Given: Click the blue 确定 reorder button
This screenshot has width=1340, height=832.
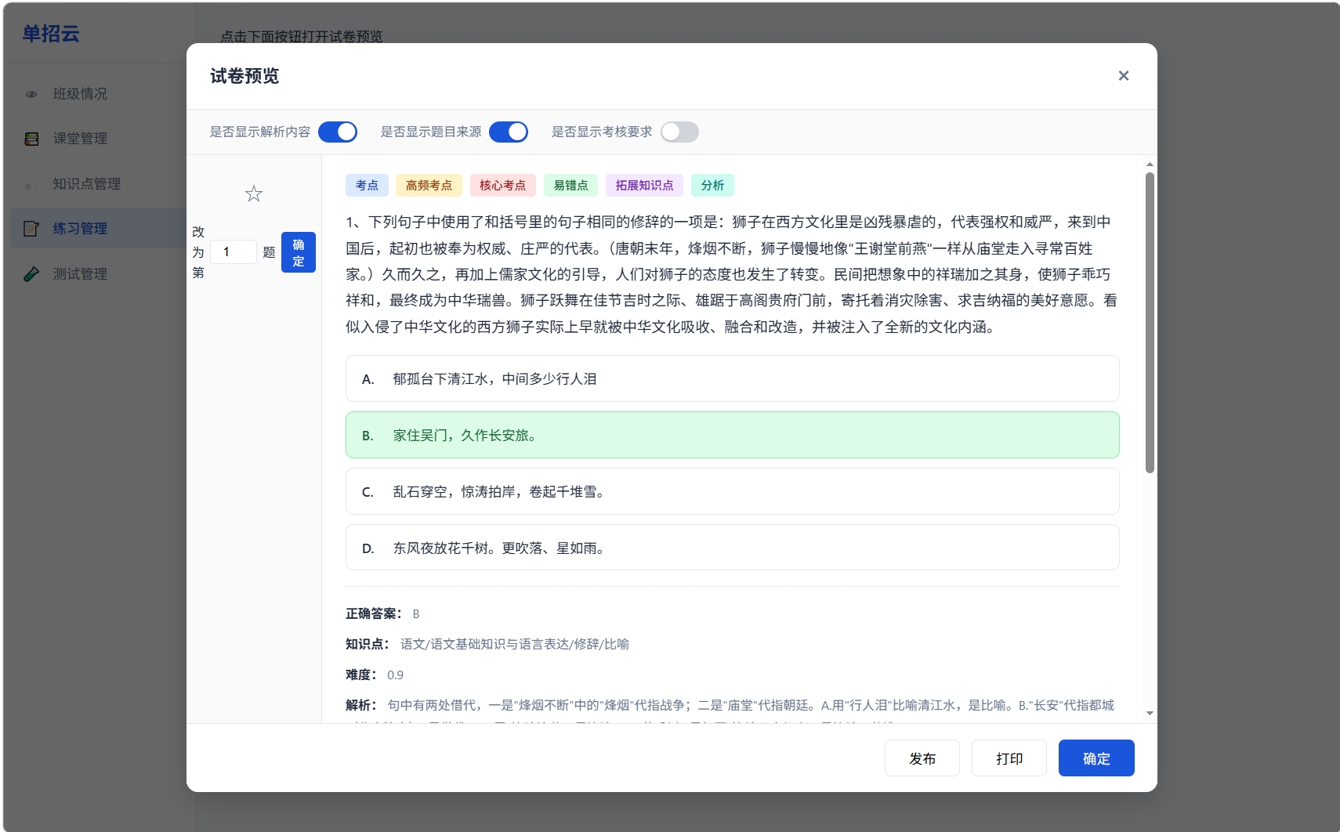Looking at the screenshot, I should tap(299, 252).
